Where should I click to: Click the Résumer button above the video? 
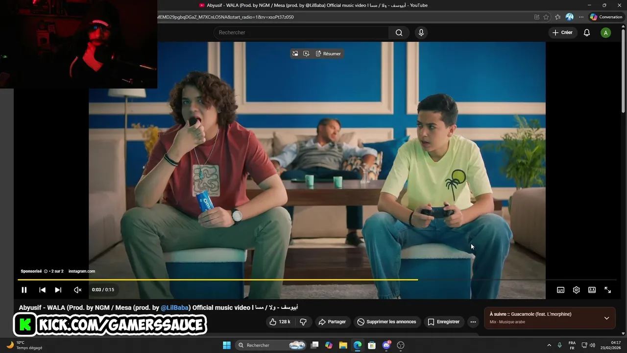tap(328, 53)
